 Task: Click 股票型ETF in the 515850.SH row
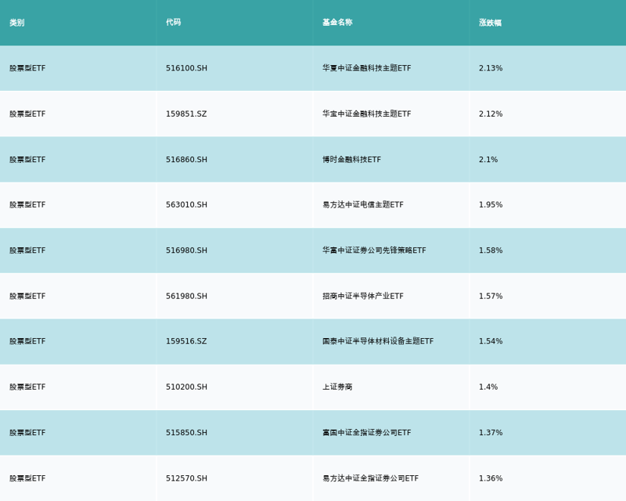click(27, 433)
